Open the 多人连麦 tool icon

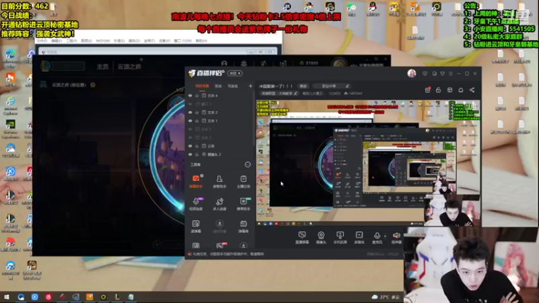pos(220,204)
